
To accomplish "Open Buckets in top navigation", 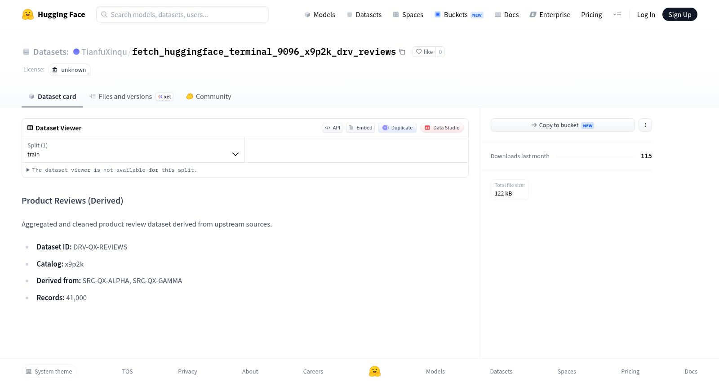I will [x=459, y=14].
